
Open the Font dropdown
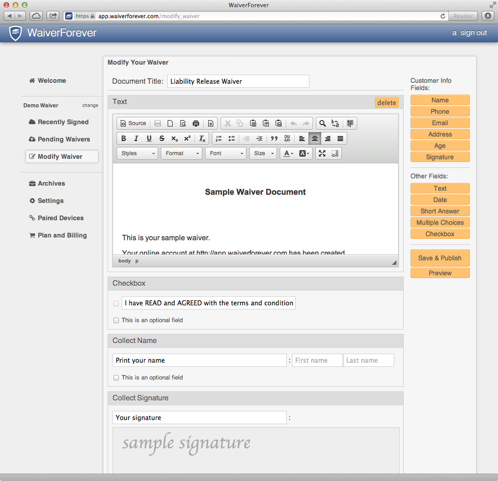click(226, 153)
